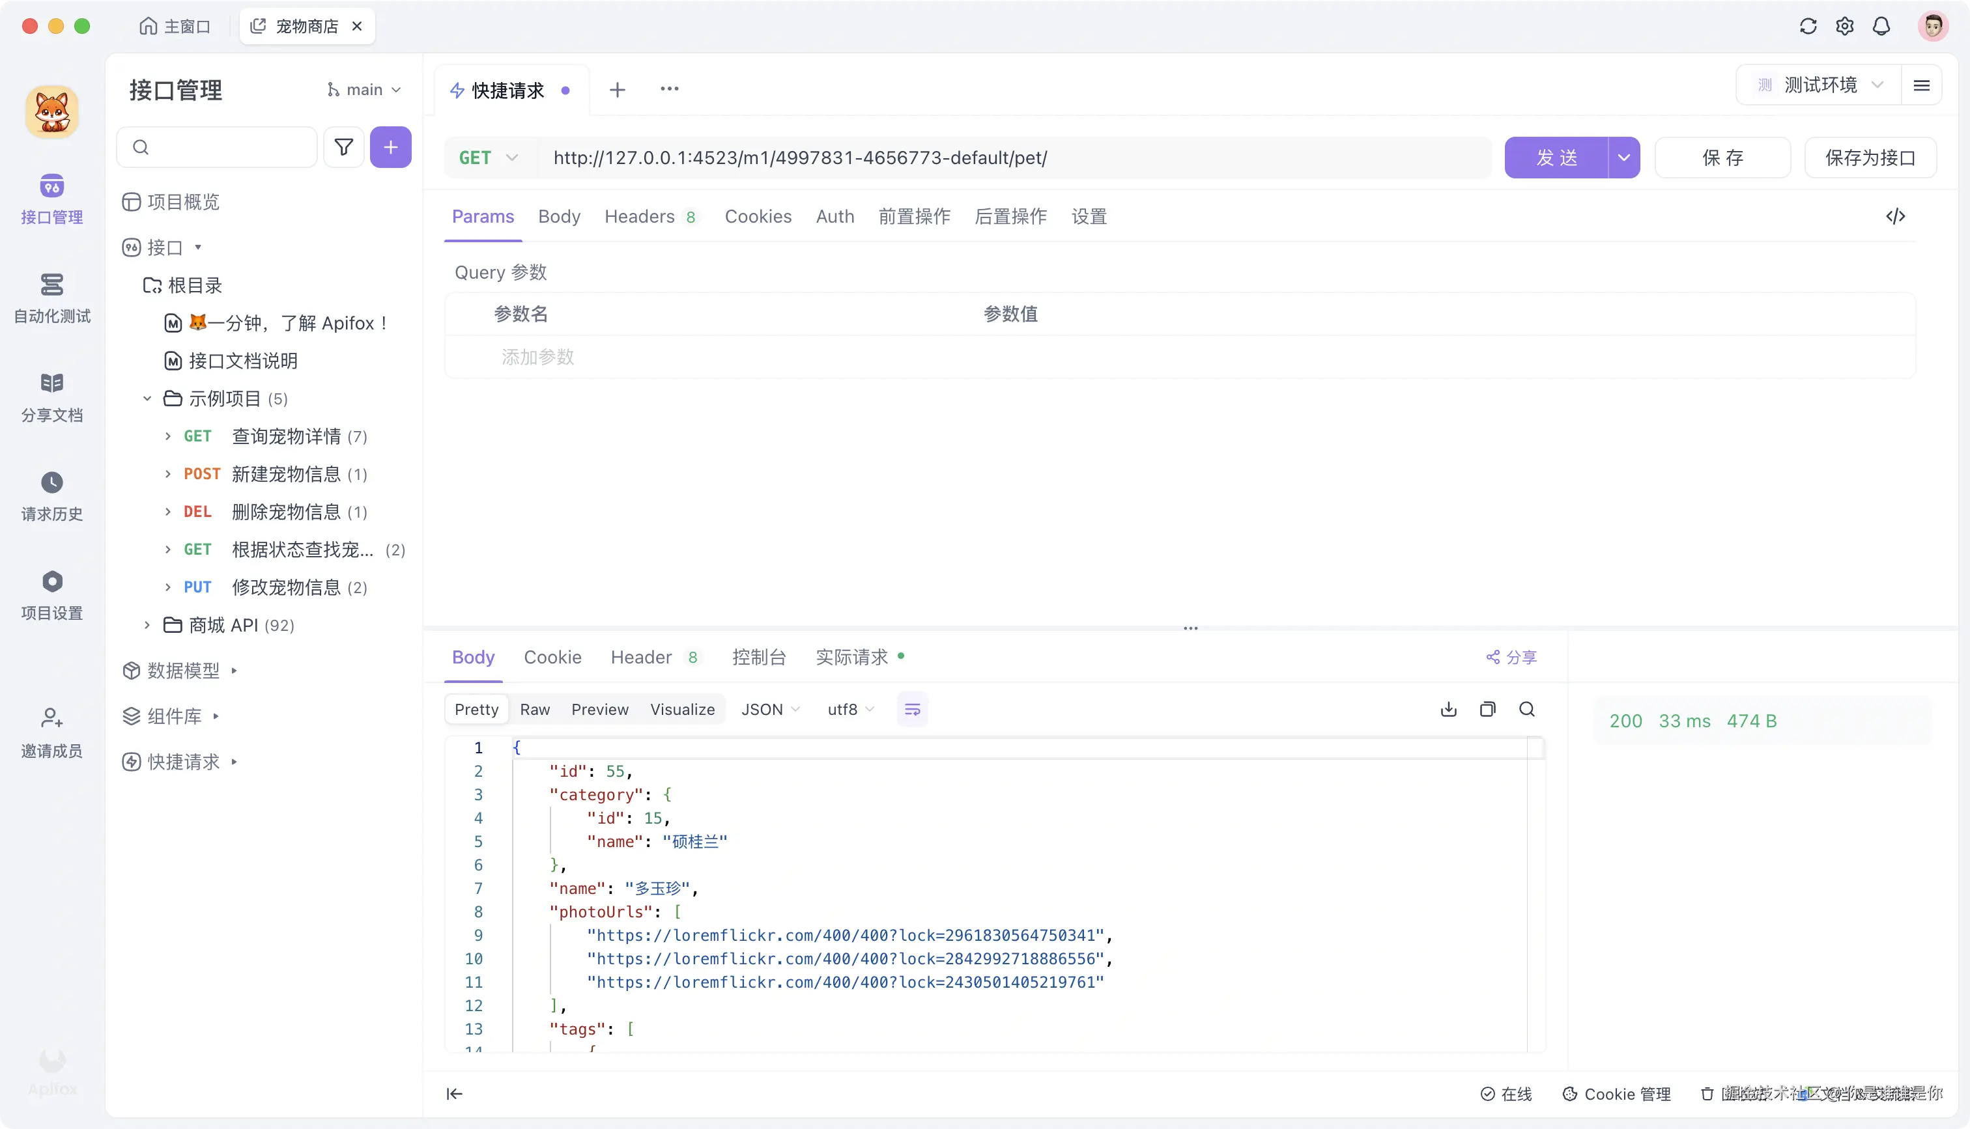The image size is (1970, 1129).
Task: Open the Auth tab
Action: pos(835,216)
